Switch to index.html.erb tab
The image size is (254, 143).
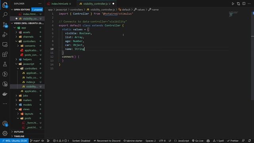60,4
